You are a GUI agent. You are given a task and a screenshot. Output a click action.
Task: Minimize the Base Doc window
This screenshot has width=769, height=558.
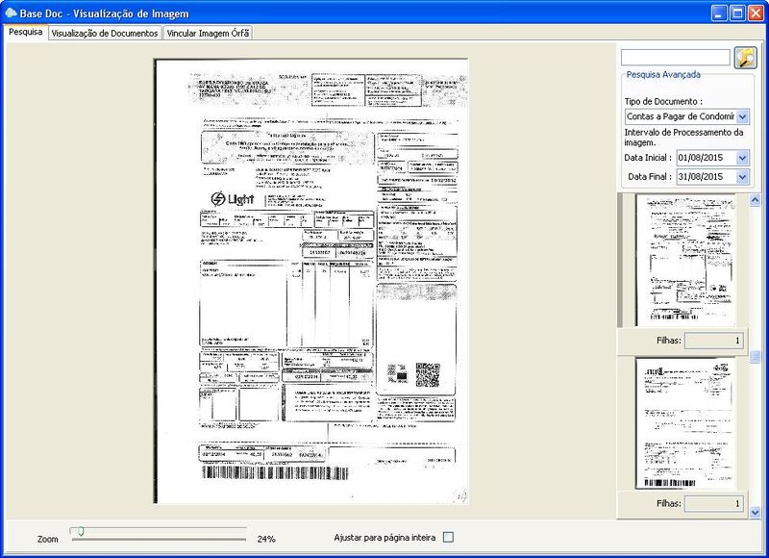point(718,13)
